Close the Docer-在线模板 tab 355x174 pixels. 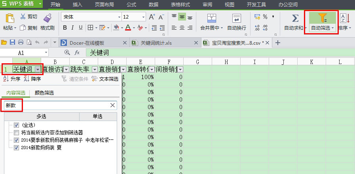click(125, 43)
